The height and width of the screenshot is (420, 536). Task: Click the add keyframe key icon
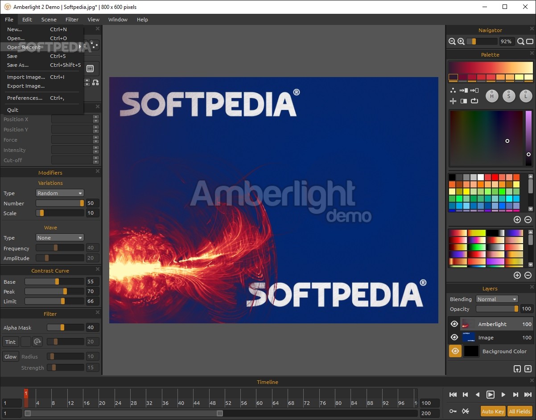(453, 411)
